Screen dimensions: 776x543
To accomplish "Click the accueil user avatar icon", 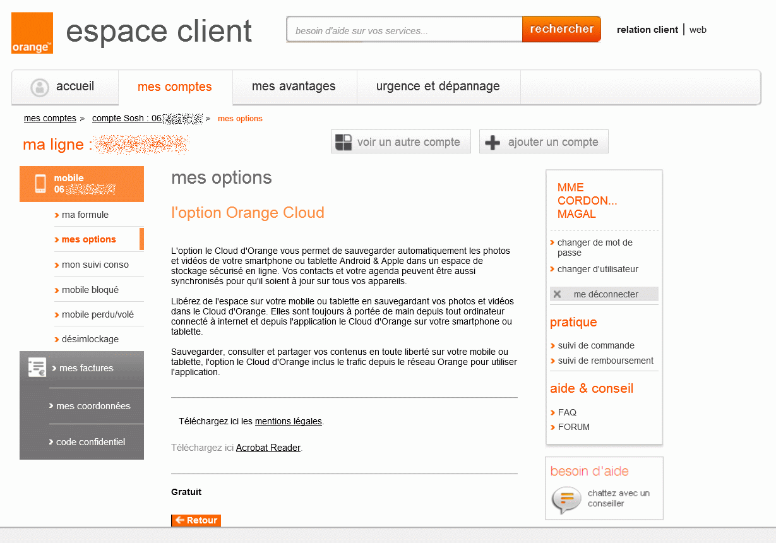I will coord(40,87).
